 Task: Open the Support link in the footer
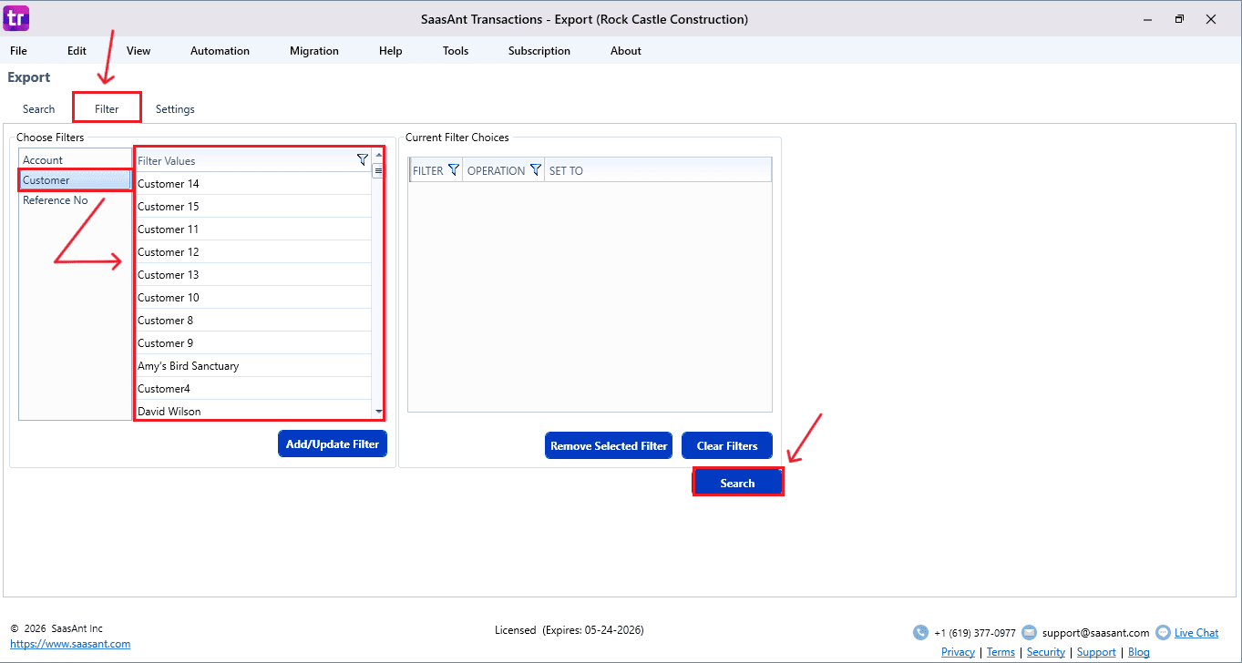pos(1096,652)
